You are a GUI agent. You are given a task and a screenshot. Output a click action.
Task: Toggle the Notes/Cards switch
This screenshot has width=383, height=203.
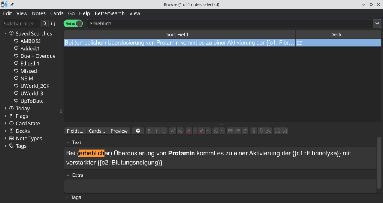73,24
